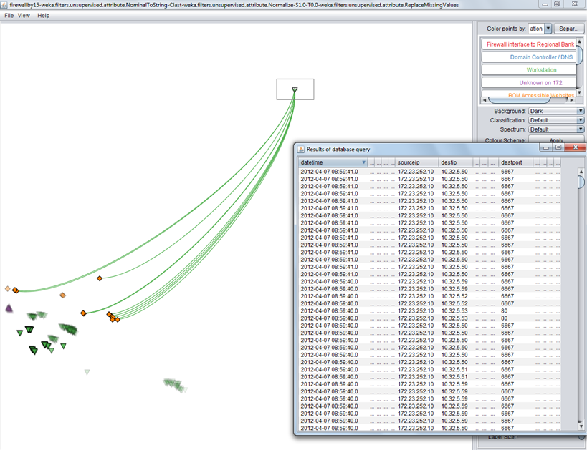Screen dimensions: 587x450
Task: Click the Separ... button
Action: click(x=568, y=29)
